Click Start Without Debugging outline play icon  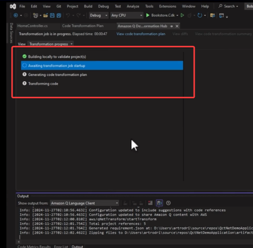click(x=183, y=15)
